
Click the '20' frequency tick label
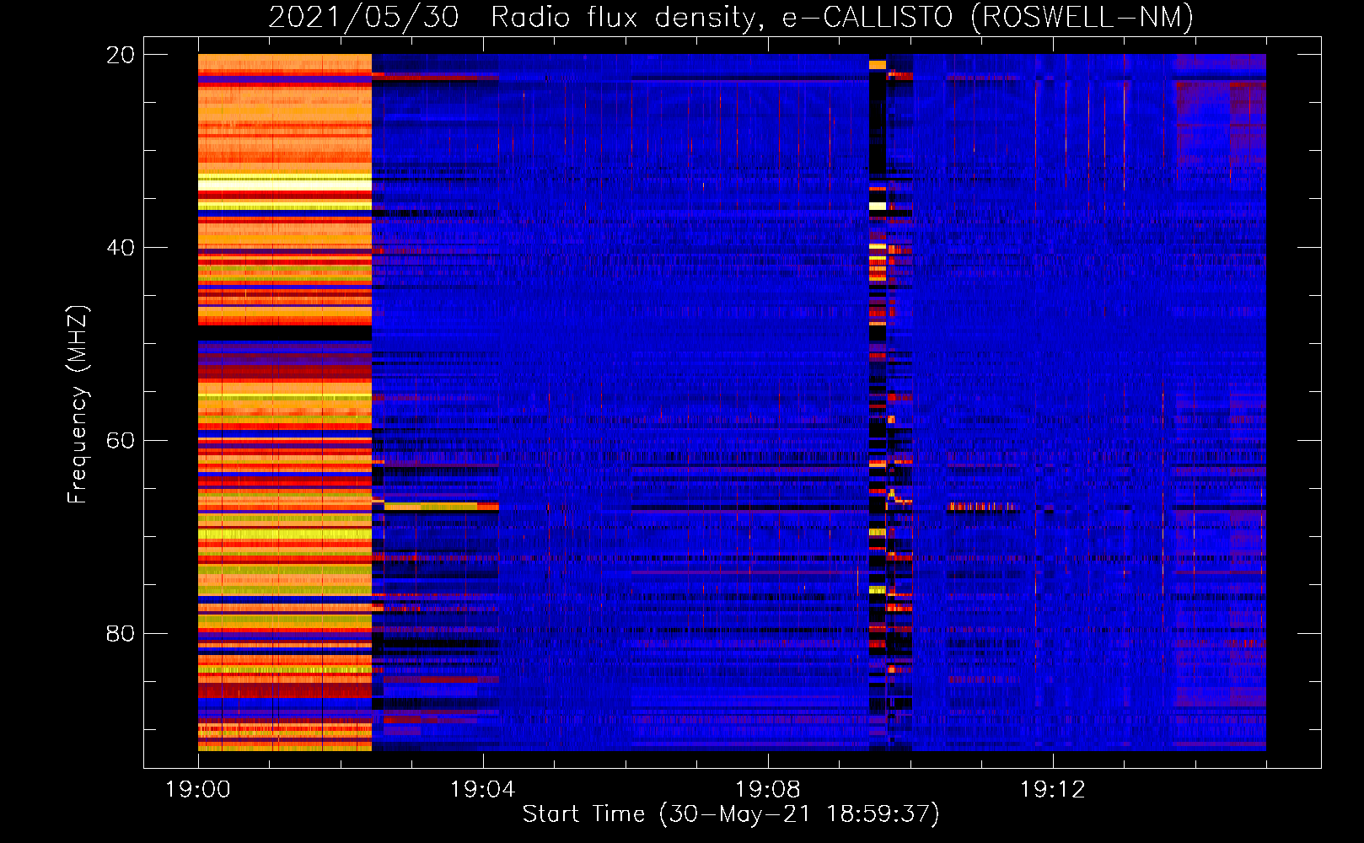tap(121, 55)
